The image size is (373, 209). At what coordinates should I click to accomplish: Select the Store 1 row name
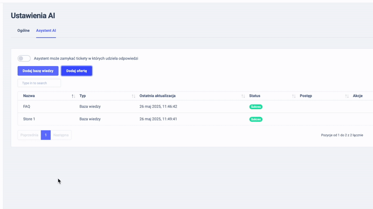29,119
